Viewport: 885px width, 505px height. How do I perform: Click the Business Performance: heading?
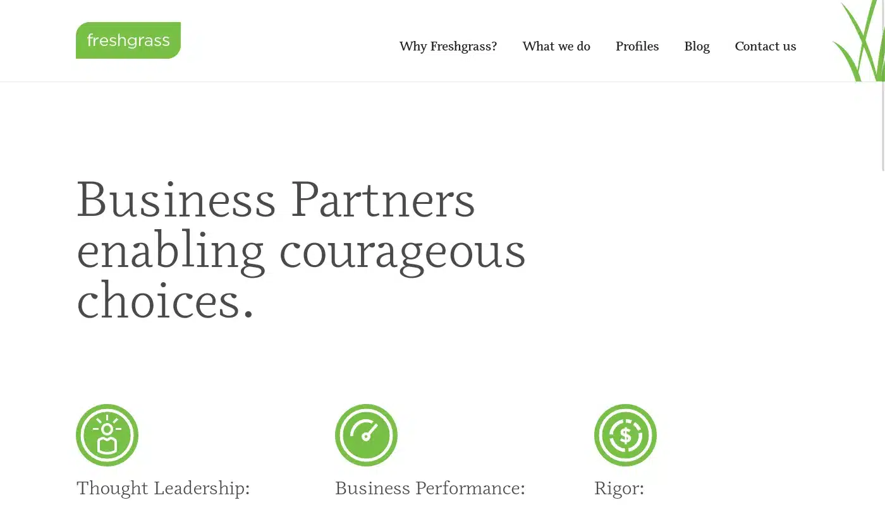click(x=430, y=488)
